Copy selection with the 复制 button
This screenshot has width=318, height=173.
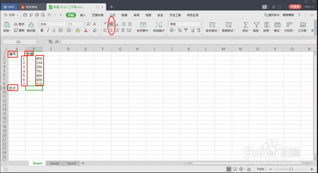19,30
